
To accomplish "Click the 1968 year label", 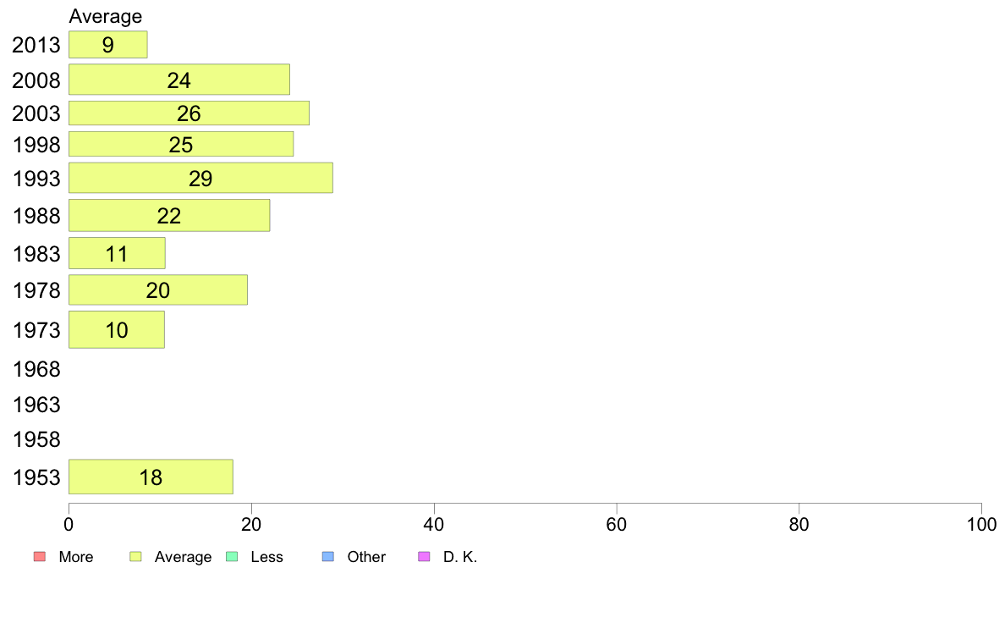I will point(36,370).
